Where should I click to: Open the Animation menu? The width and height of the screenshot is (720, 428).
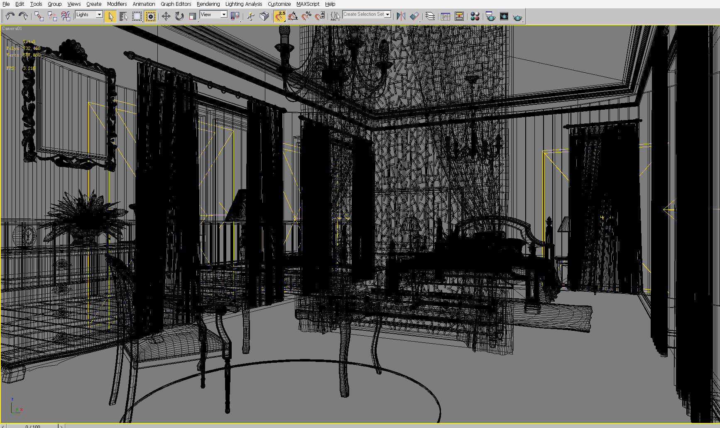tap(144, 4)
